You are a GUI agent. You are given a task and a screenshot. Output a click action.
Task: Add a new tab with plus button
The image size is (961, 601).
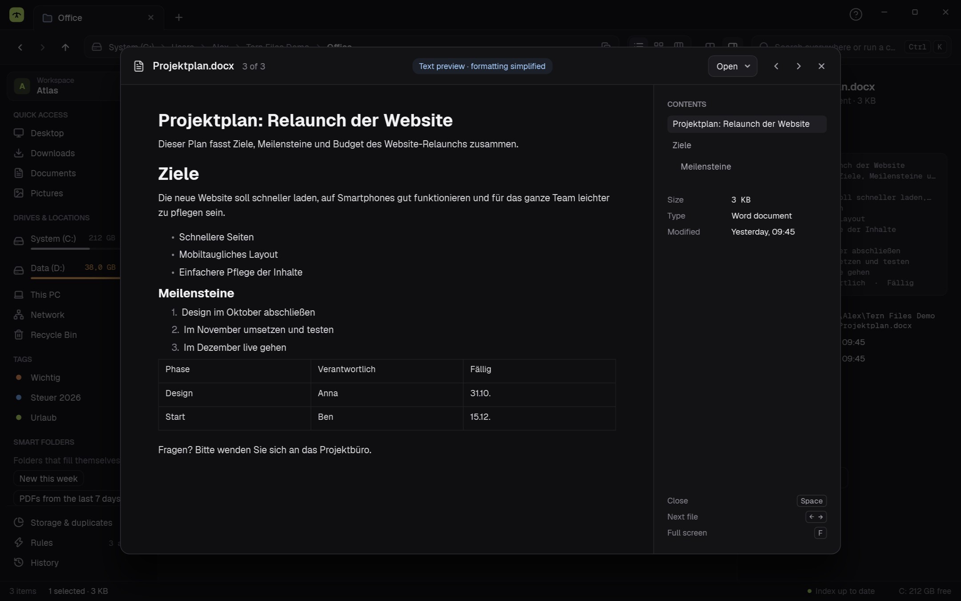pos(178,17)
